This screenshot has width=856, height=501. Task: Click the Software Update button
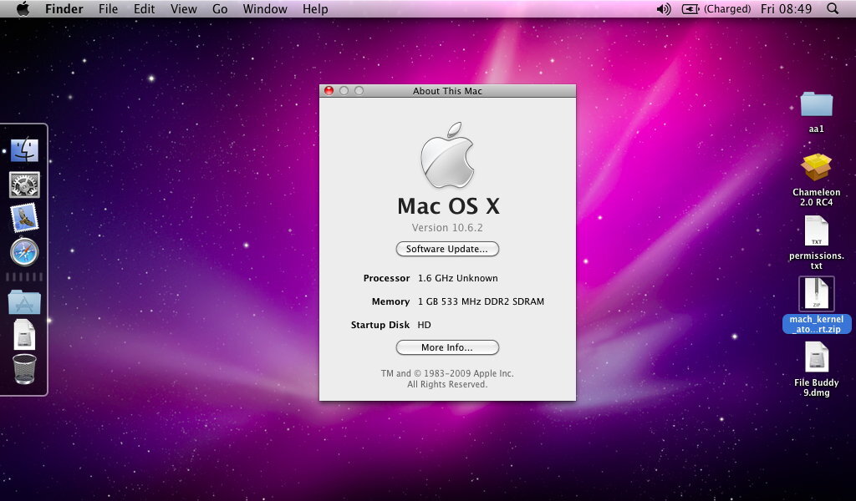tap(447, 249)
